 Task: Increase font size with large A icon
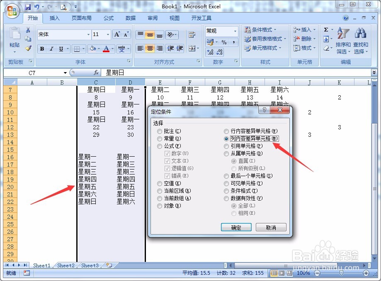pyautogui.click(x=117, y=34)
